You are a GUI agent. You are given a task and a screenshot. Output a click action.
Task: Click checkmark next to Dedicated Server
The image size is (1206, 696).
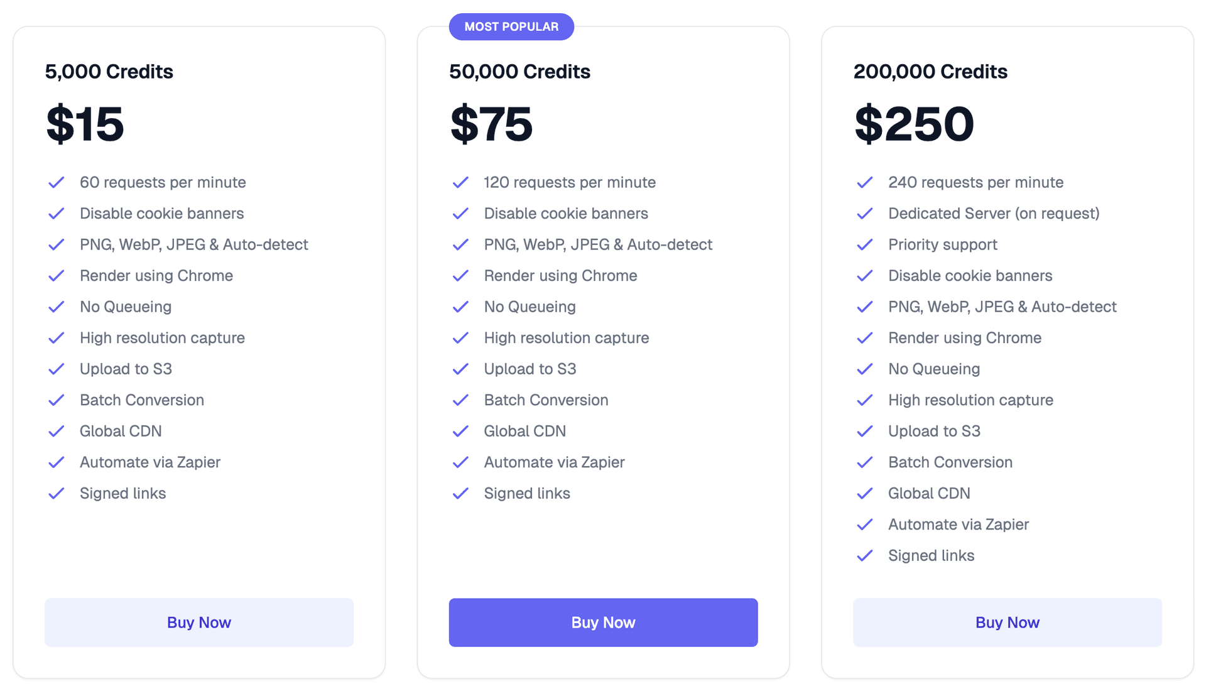point(865,214)
